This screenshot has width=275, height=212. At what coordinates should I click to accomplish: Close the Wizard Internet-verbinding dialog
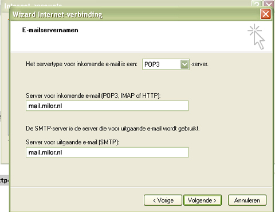pos(266,14)
